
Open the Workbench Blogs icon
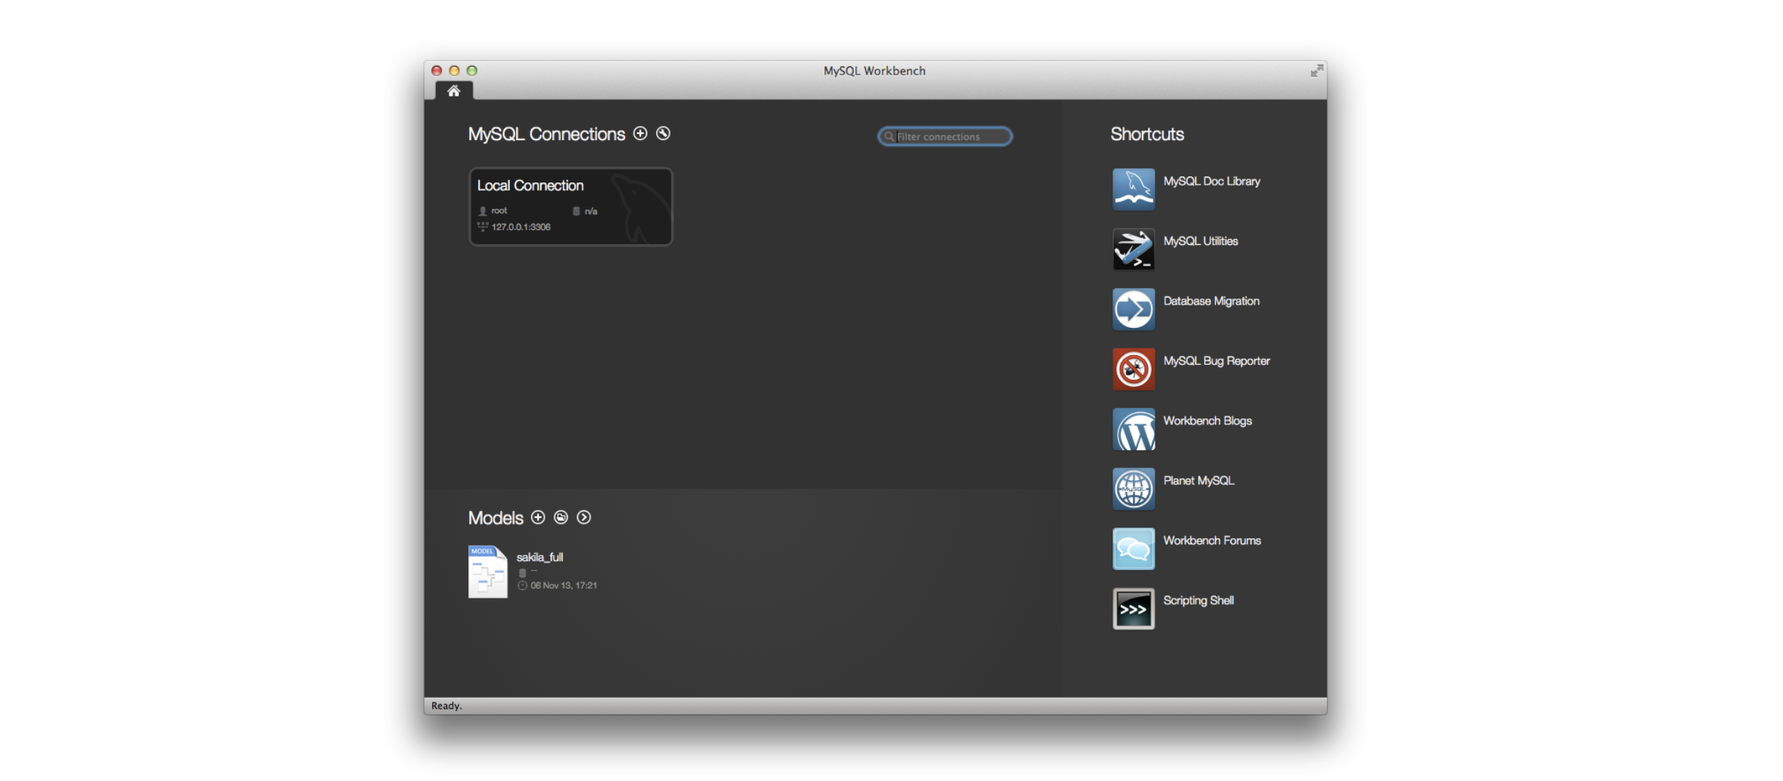coord(1133,428)
